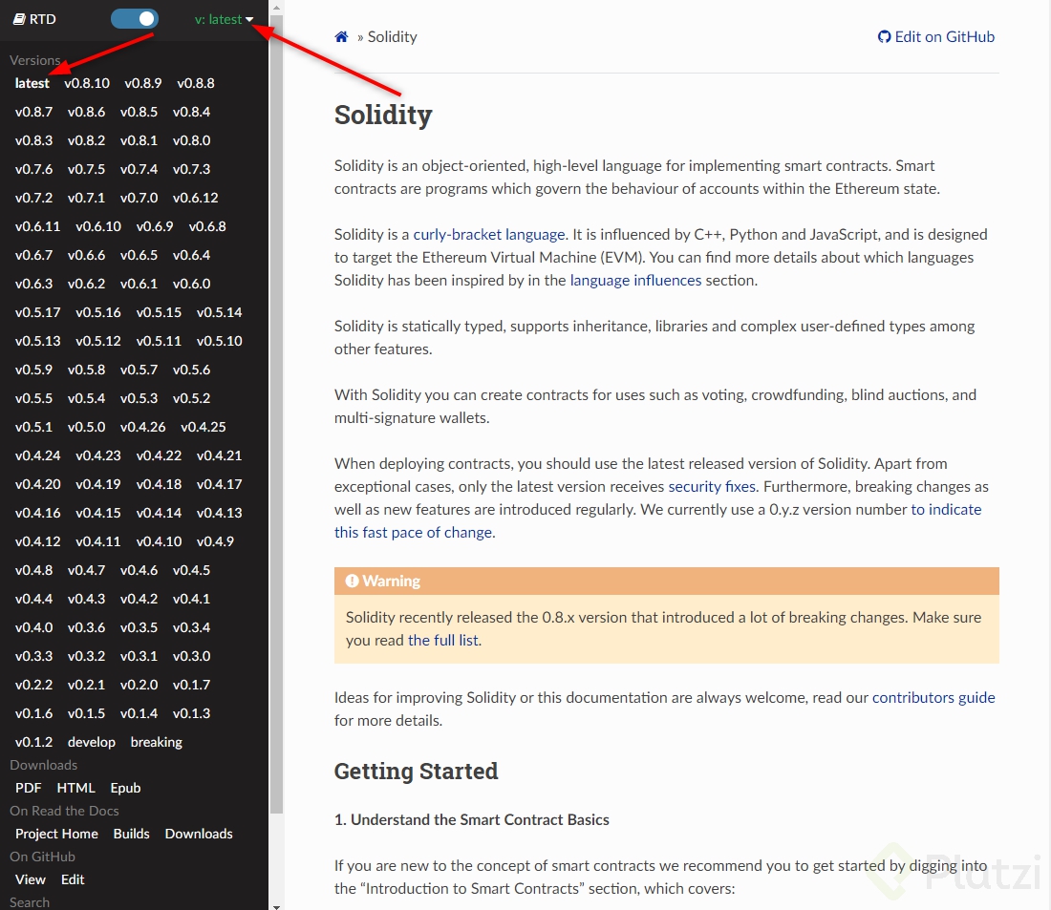The image size is (1051, 910).
Task: Open Project Home on Read the Docs
Action: pos(56,834)
